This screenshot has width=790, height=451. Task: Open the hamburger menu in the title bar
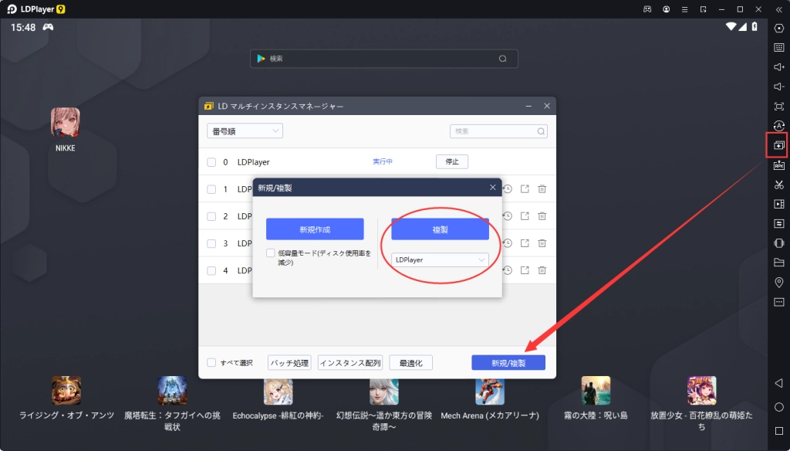click(x=685, y=9)
